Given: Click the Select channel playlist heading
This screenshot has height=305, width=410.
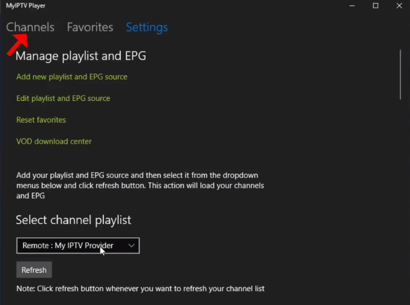Looking at the screenshot, I should click(73, 220).
